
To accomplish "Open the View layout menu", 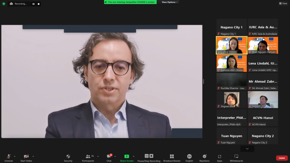I will 283,3.
